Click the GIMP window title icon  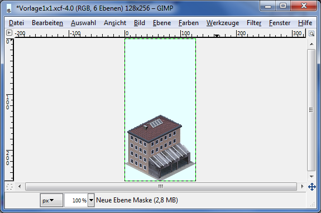pyautogui.click(x=9, y=8)
